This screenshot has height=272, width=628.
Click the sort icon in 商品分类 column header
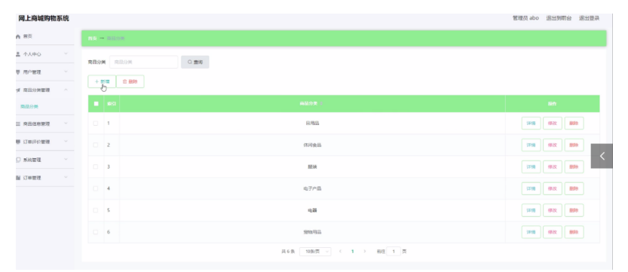click(x=321, y=103)
